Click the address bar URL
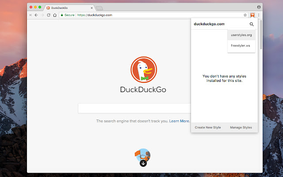The height and width of the screenshot is (177, 283). [x=95, y=15]
